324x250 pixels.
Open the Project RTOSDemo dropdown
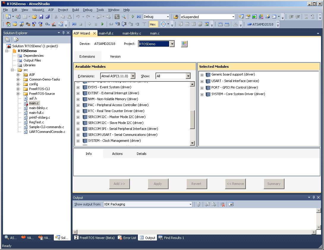point(172,44)
